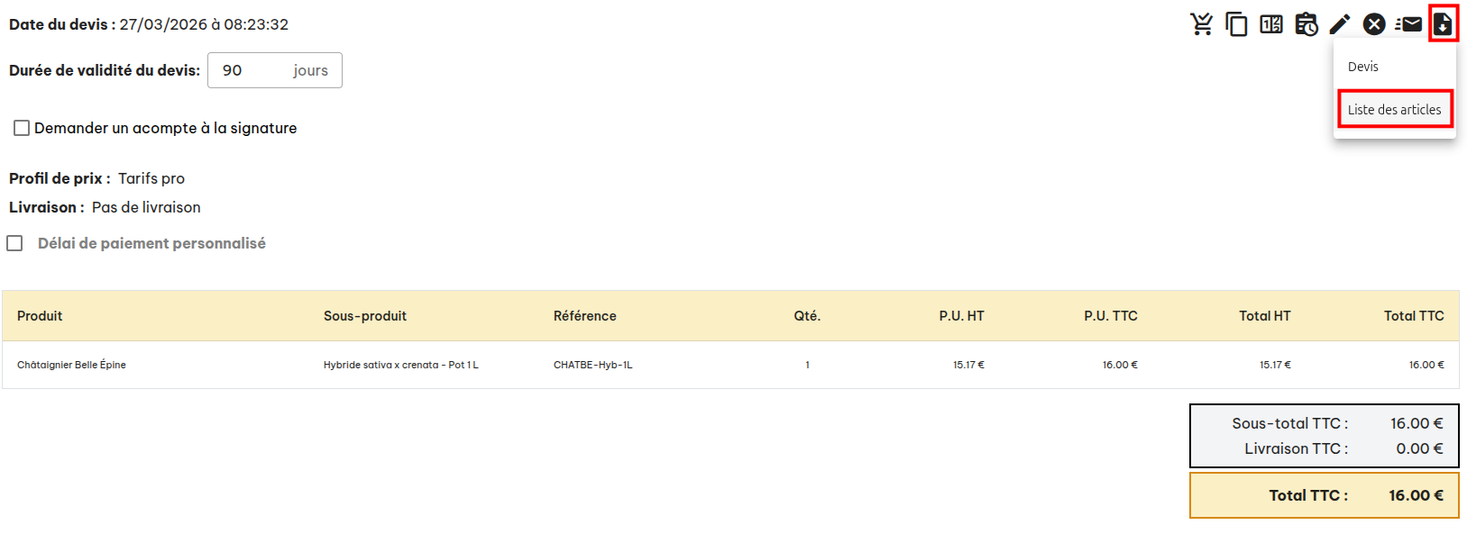This screenshot has width=1467, height=534.
Task: Click the file download icon
Action: point(1443,24)
